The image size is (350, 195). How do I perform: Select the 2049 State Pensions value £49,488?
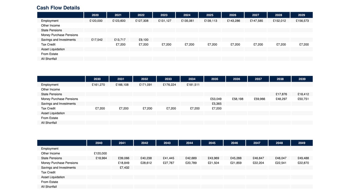[x=303, y=158]
